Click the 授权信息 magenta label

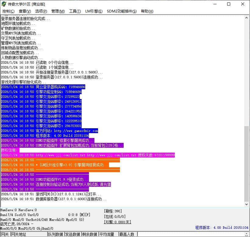[10, 150]
